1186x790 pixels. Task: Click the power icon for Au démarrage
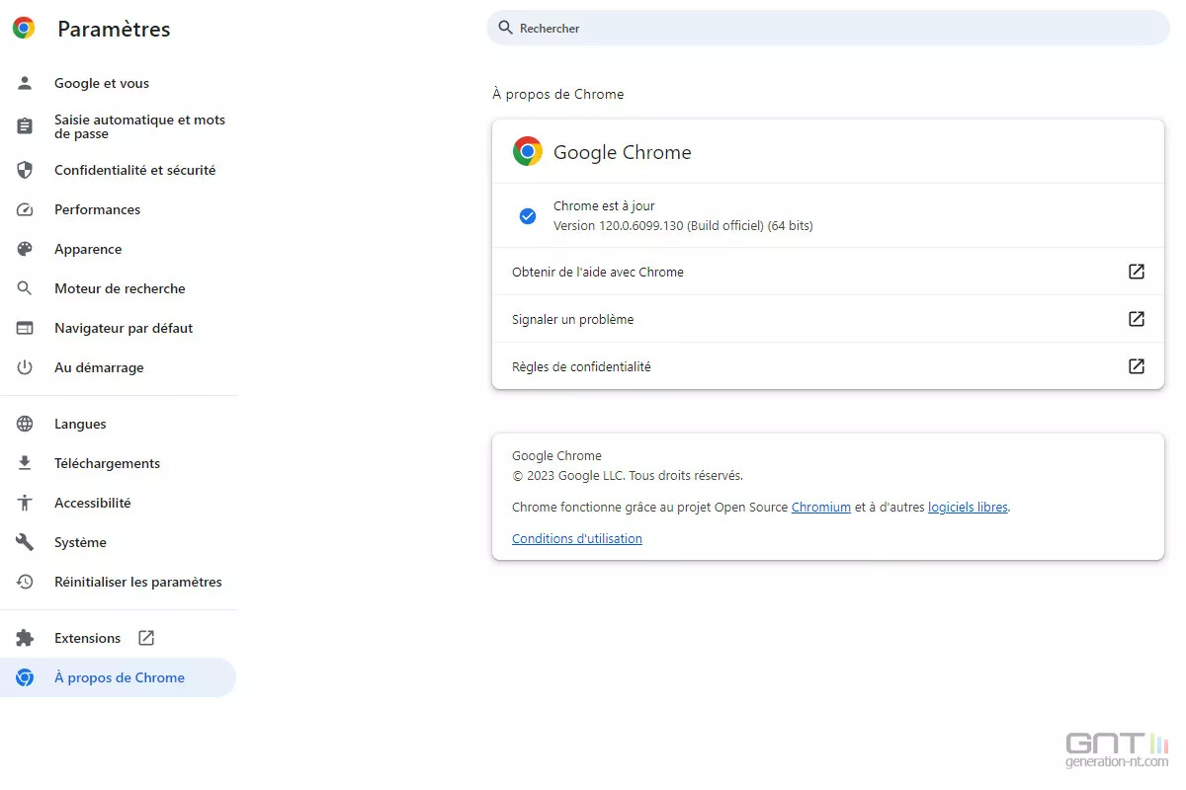tap(25, 367)
